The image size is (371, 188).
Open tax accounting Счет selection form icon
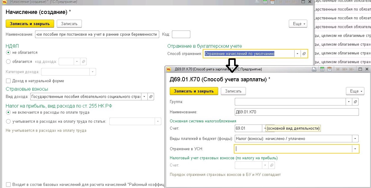[272, 165]
